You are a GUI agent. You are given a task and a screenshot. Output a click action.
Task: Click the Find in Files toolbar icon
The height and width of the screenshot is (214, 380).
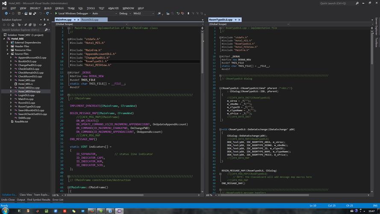coord(159,13)
